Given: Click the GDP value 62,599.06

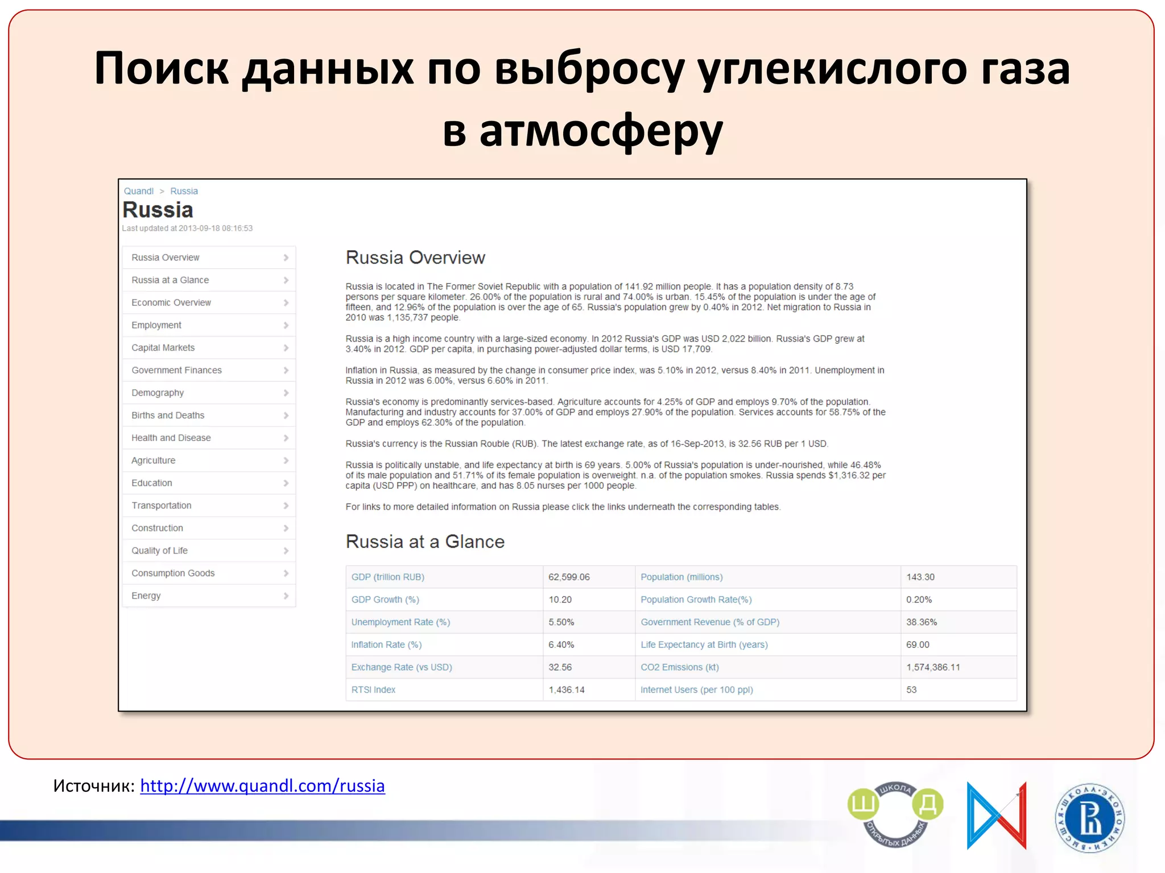Looking at the screenshot, I should [x=569, y=577].
